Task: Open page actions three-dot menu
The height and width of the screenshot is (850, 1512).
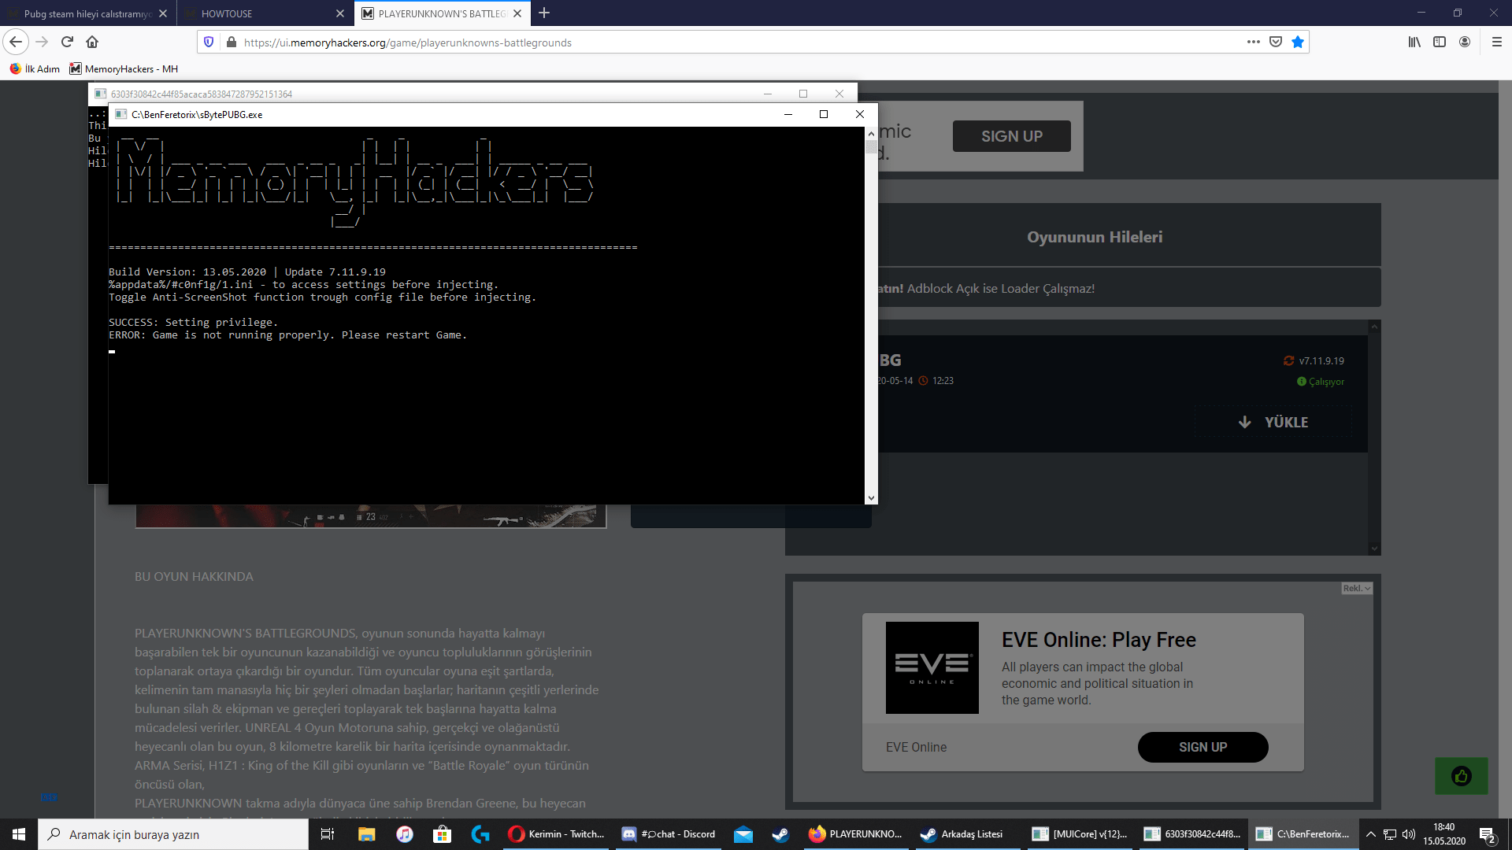Action: click(x=1254, y=42)
